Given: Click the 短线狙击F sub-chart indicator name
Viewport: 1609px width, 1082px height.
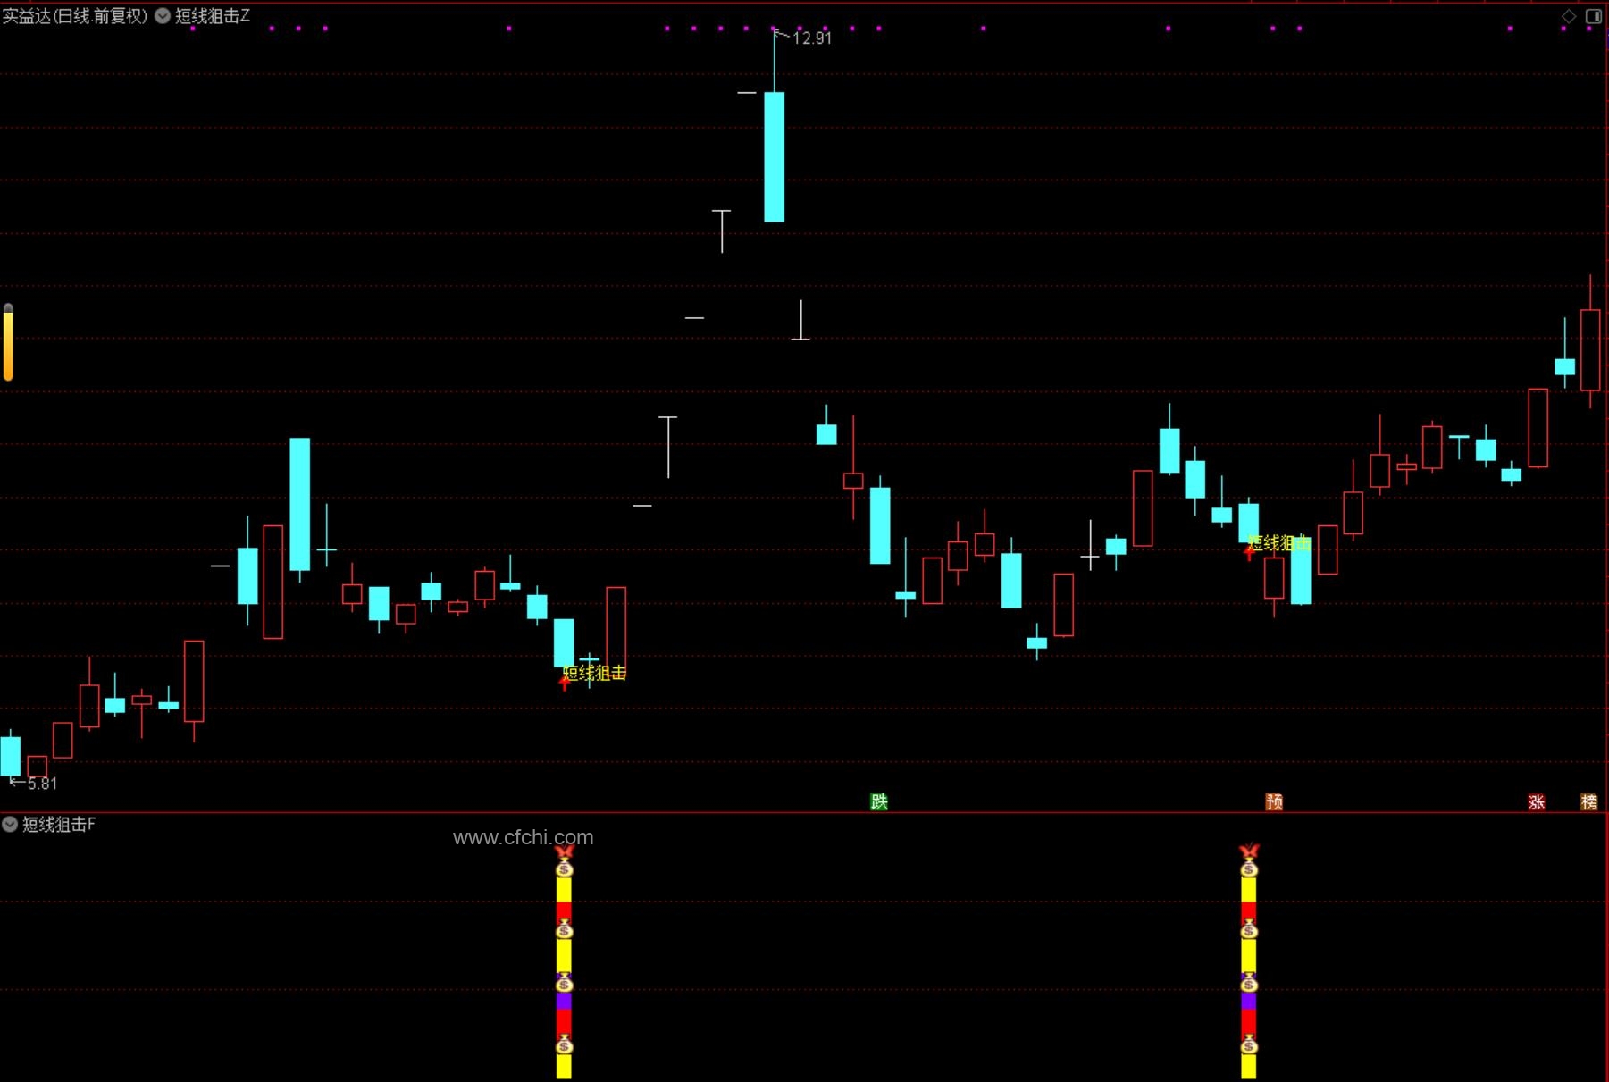Looking at the screenshot, I should tap(59, 824).
